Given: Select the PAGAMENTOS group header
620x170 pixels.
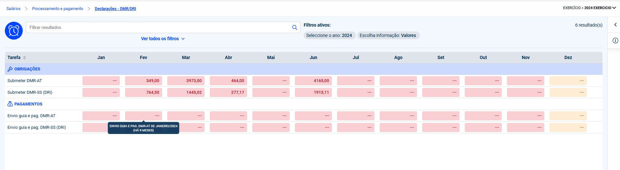Looking at the screenshot, I should pyautogui.click(x=303, y=104).
